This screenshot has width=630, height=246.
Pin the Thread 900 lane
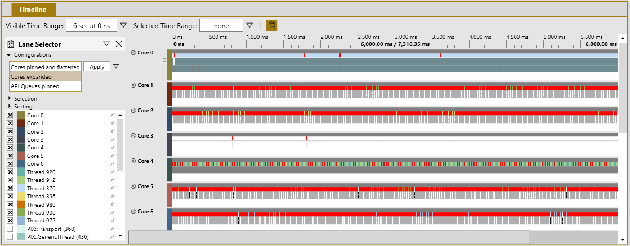coord(113,212)
